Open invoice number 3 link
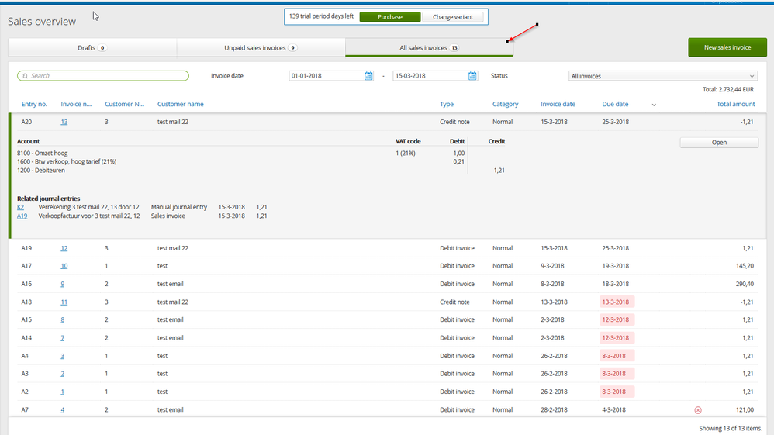The image size is (774, 435). 63,356
